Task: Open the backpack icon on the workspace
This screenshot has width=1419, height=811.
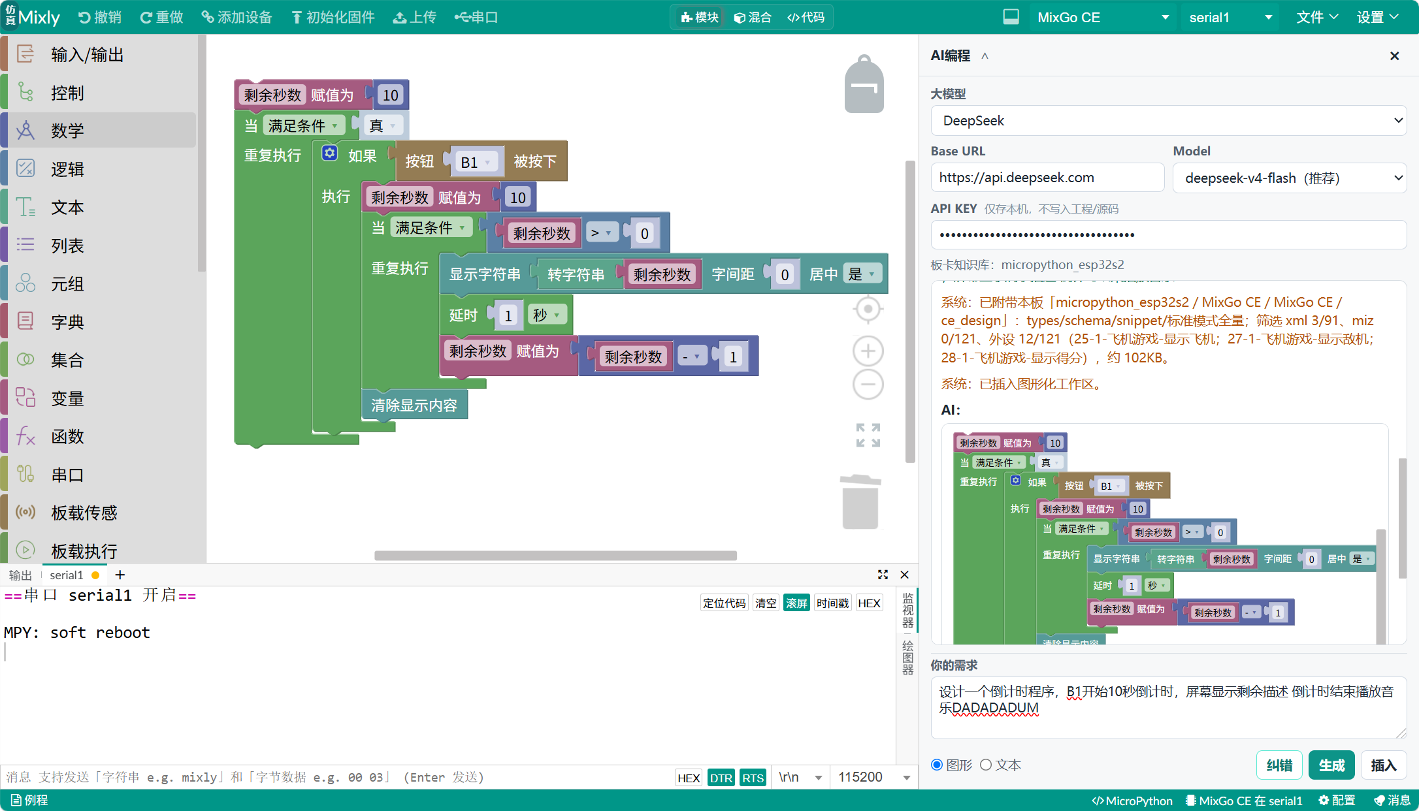Action: point(864,84)
